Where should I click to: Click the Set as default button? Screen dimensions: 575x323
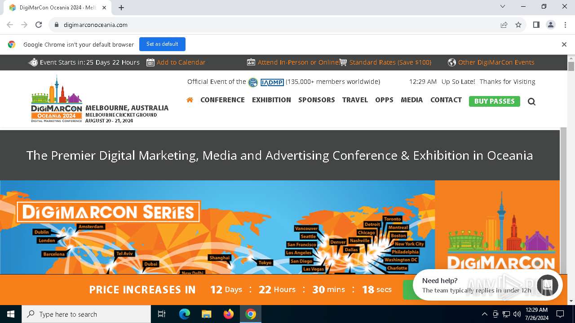tap(162, 44)
